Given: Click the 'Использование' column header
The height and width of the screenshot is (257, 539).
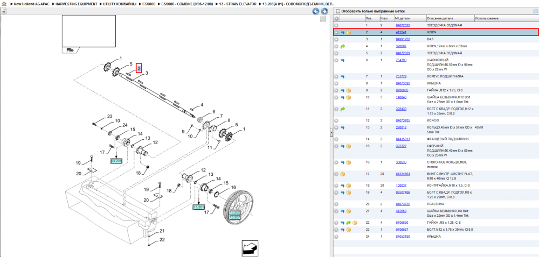Looking at the screenshot, I should (x=487, y=18).
